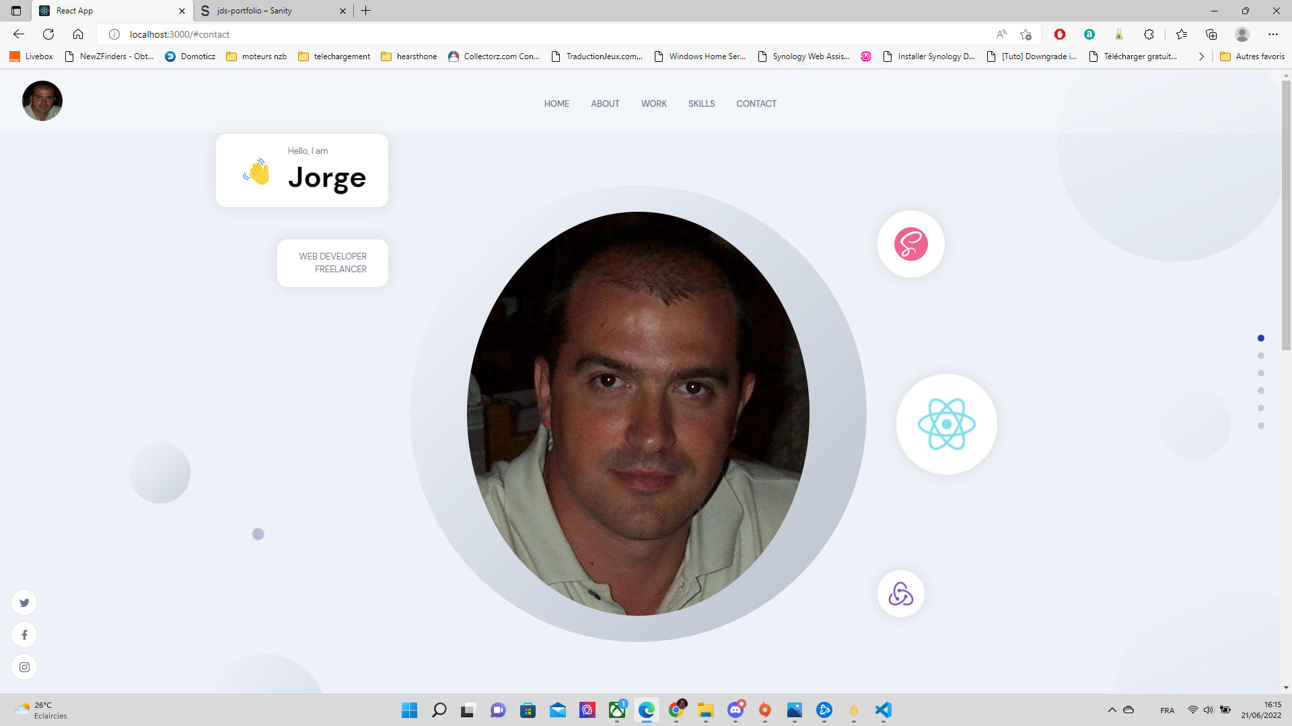Open the Twitter social link
This screenshot has height=726, width=1292.
tap(24, 602)
